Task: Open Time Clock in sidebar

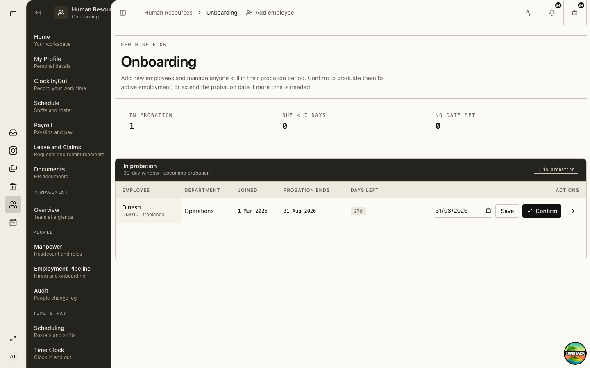Action: pos(69,353)
